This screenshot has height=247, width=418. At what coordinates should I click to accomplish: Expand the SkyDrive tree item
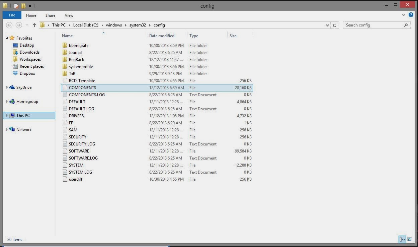7,87
